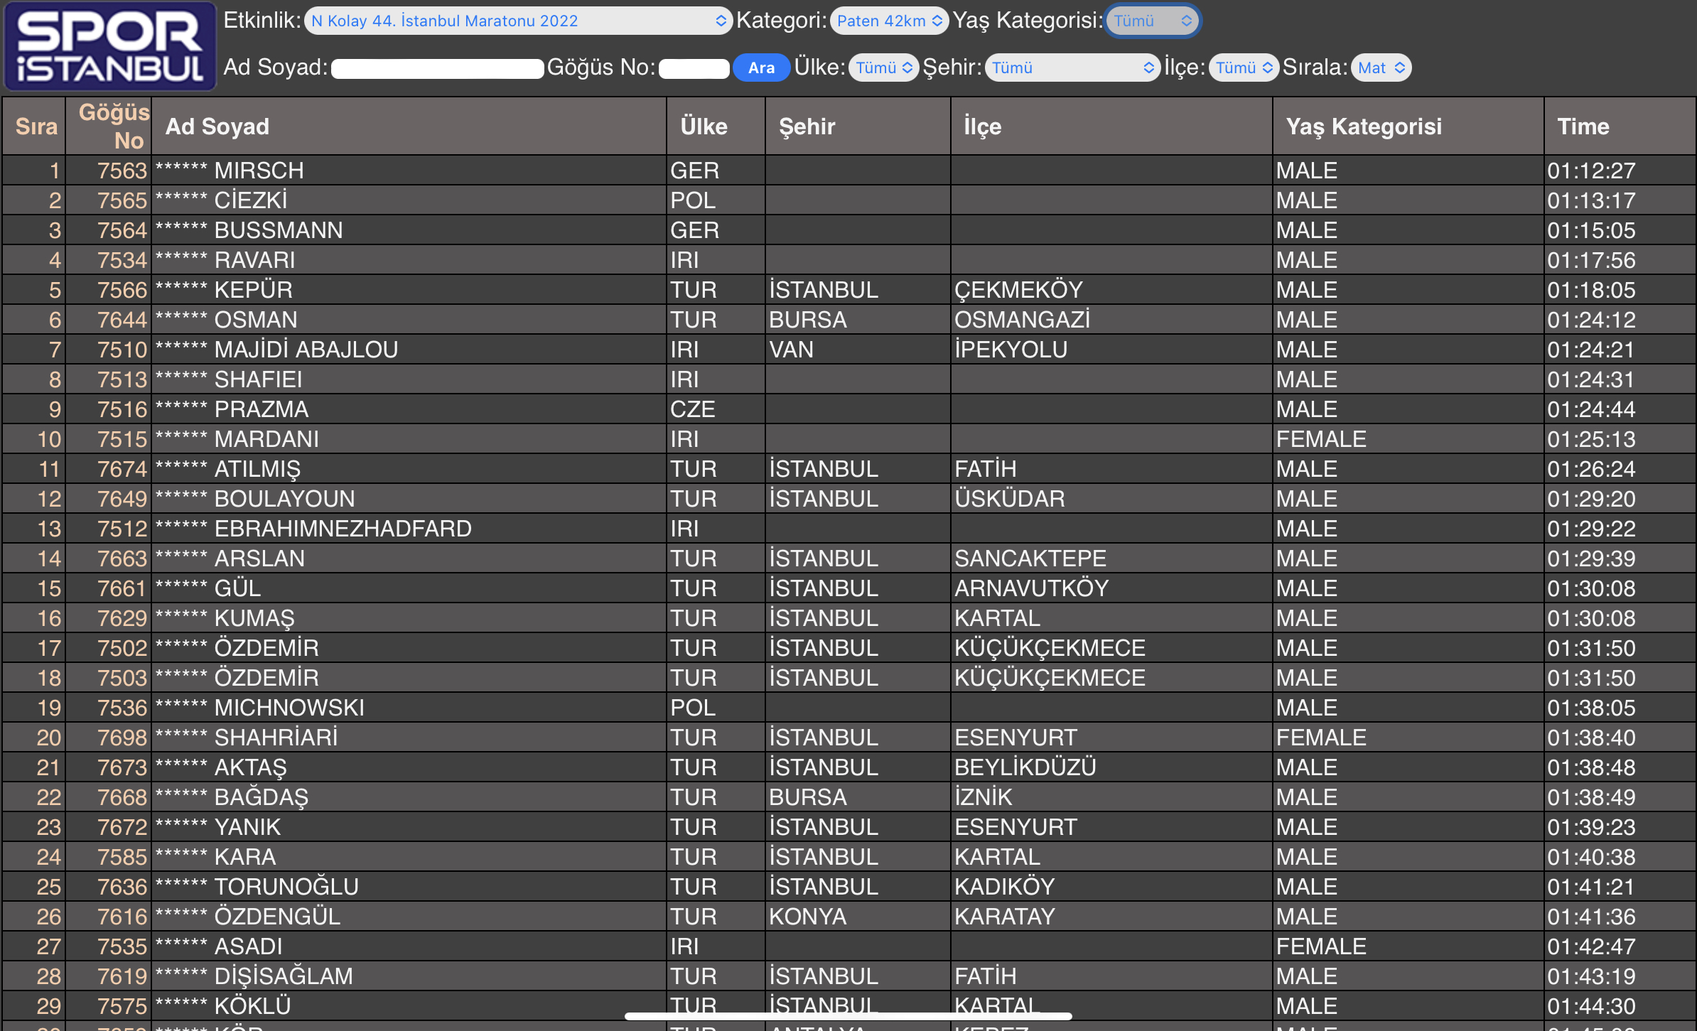
Task: Select the KÖKLÜ name cell
Action: 409,1007
